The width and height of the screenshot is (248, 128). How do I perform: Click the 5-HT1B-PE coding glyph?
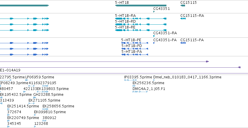point(135,43)
